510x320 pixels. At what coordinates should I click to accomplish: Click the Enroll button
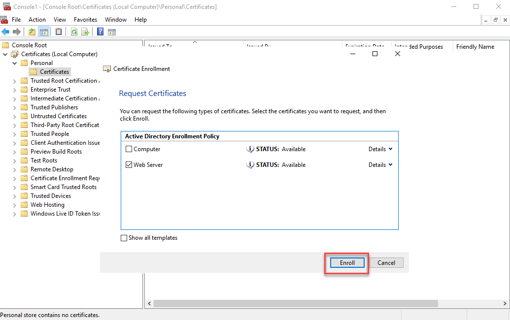pos(347,263)
